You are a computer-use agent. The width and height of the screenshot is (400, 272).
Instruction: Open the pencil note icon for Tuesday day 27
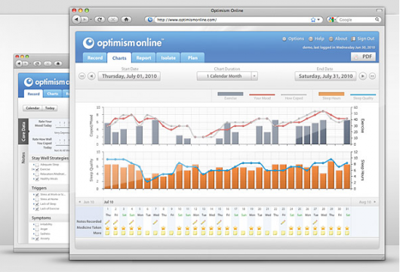pos(315,222)
